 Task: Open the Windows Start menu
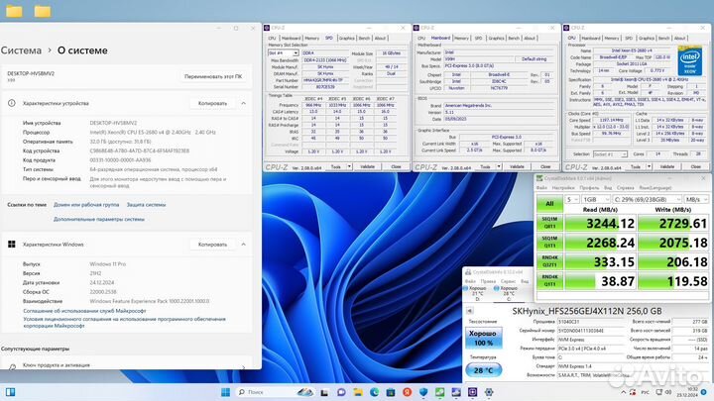(x=225, y=392)
